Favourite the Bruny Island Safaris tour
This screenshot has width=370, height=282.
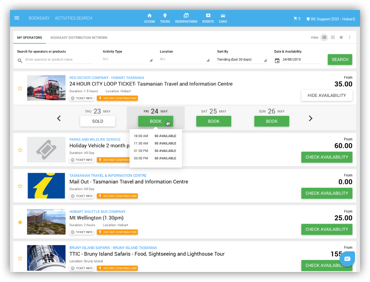pyautogui.click(x=20, y=258)
